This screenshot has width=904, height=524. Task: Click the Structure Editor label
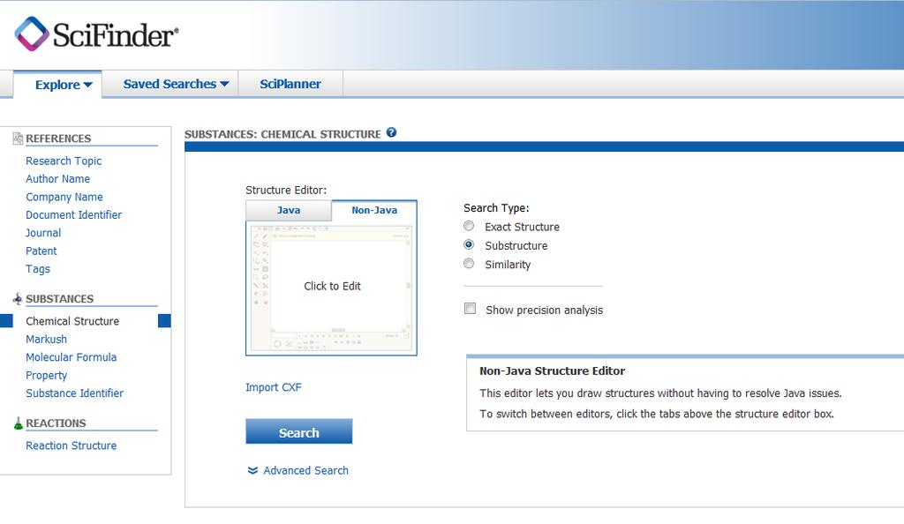click(286, 190)
